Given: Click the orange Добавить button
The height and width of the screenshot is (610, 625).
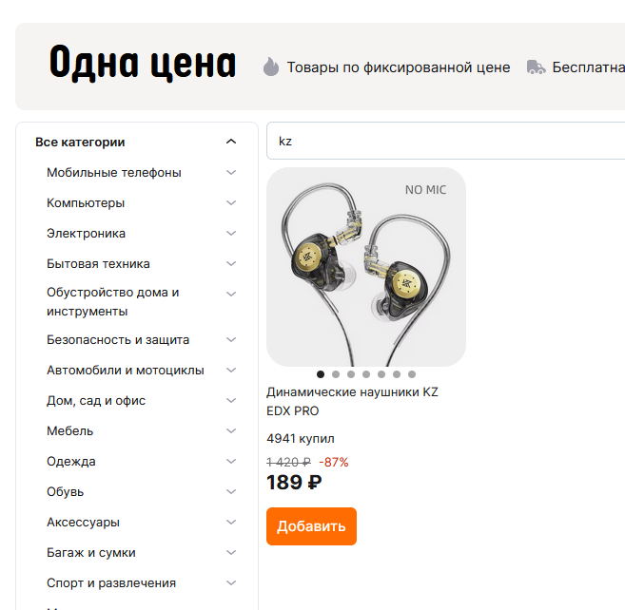Looking at the screenshot, I should (311, 526).
